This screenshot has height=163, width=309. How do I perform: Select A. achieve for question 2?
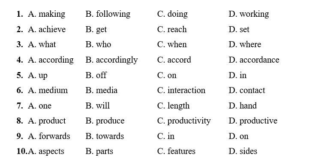[x=47, y=30]
